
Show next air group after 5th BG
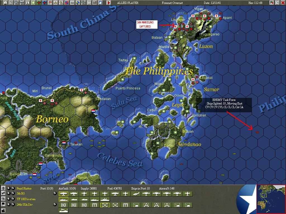[x=13, y=193]
